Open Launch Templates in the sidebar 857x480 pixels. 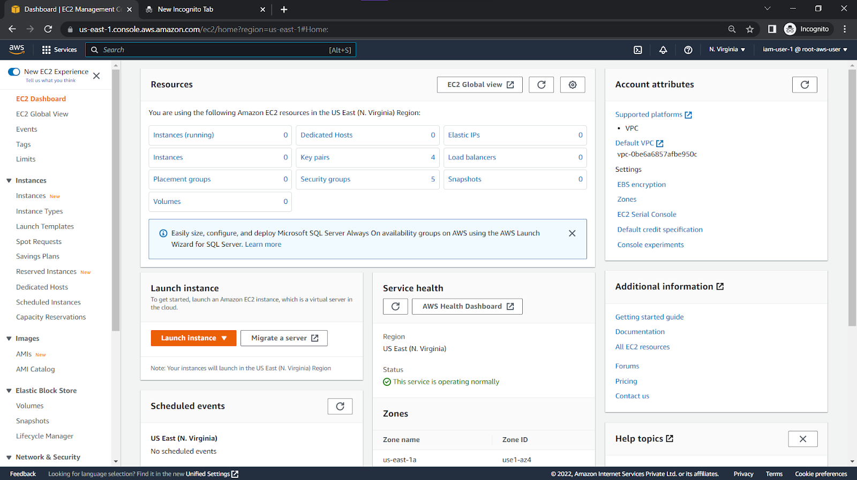pyautogui.click(x=45, y=227)
